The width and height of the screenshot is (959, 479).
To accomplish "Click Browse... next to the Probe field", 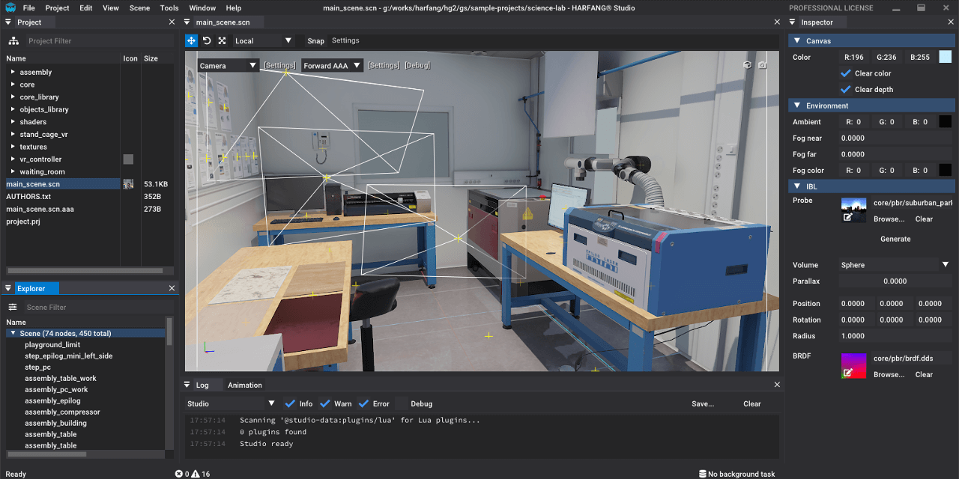I will pyautogui.click(x=888, y=219).
